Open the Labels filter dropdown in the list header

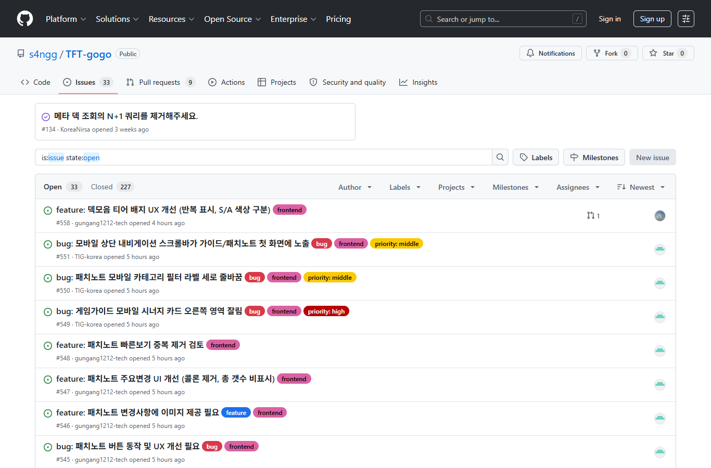click(405, 187)
